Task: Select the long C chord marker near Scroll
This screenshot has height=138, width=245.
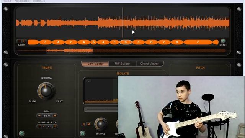Action: tap(198, 42)
